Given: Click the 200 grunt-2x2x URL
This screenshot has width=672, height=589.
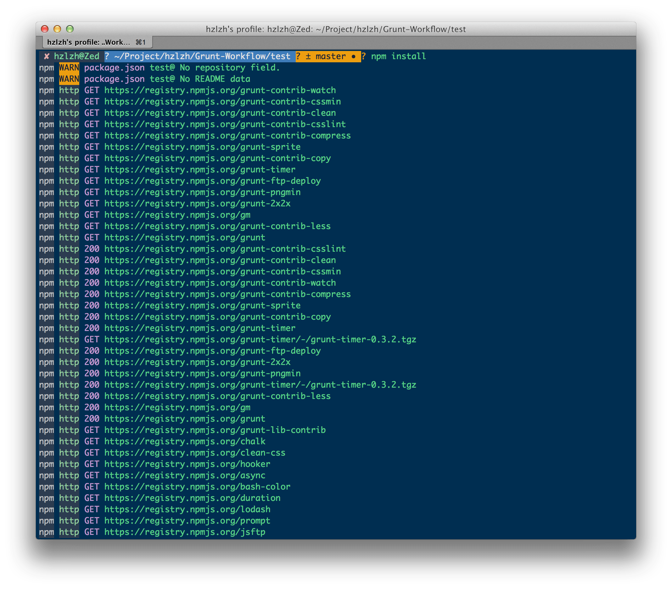Looking at the screenshot, I should pos(198,362).
